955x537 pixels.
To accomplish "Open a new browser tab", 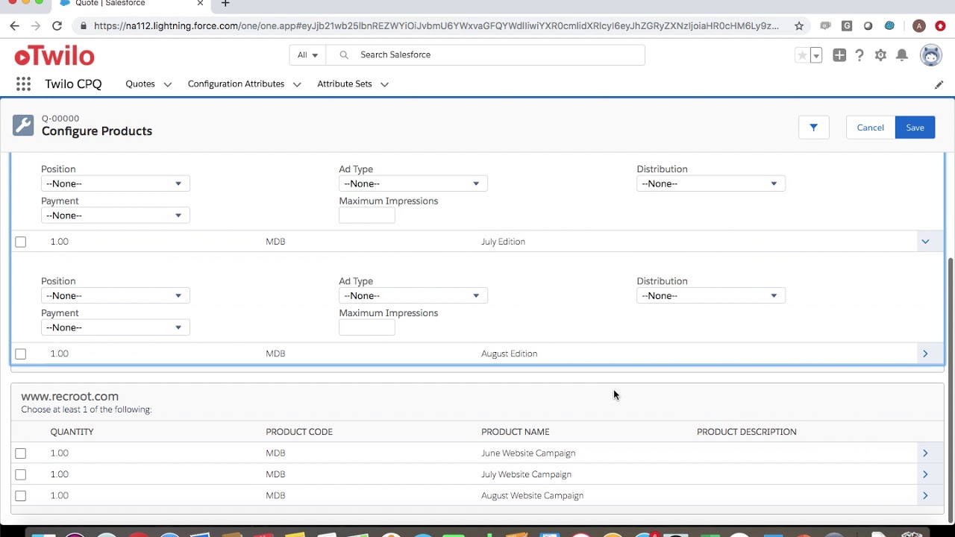I will coord(225,4).
